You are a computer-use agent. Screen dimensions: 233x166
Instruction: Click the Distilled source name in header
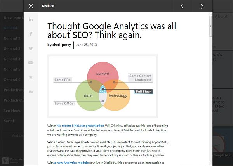tap(48, 6)
